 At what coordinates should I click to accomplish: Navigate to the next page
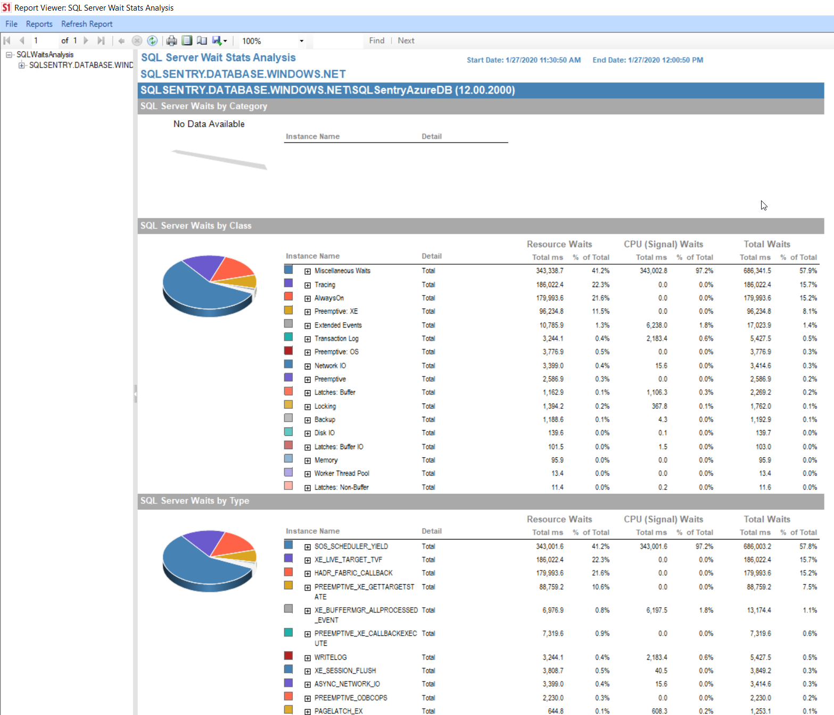86,40
